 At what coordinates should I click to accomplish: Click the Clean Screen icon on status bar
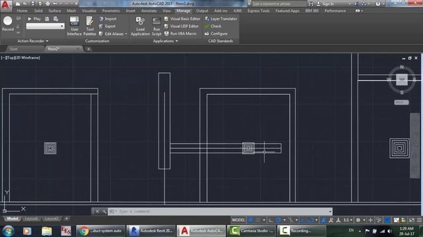tap(412, 220)
